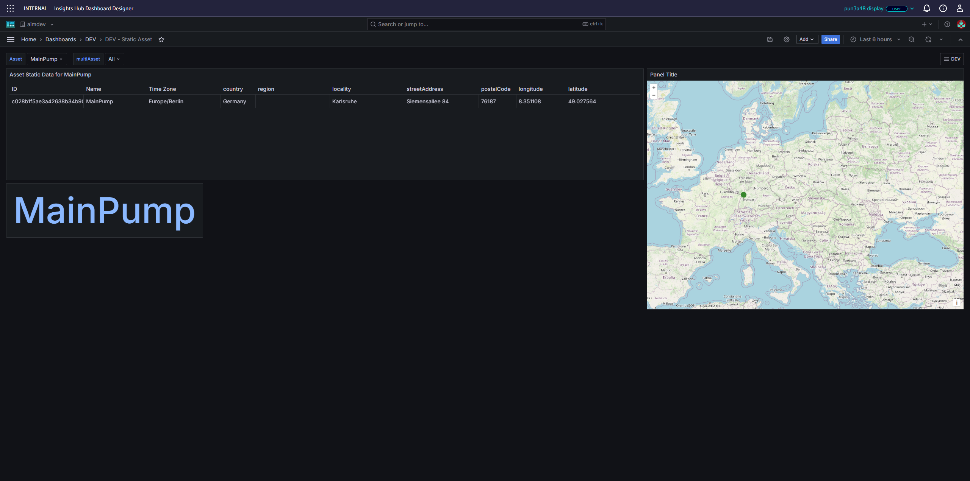Click the Grafana home logo icon
The height and width of the screenshot is (481, 970).
pyautogui.click(x=11, y=24)
